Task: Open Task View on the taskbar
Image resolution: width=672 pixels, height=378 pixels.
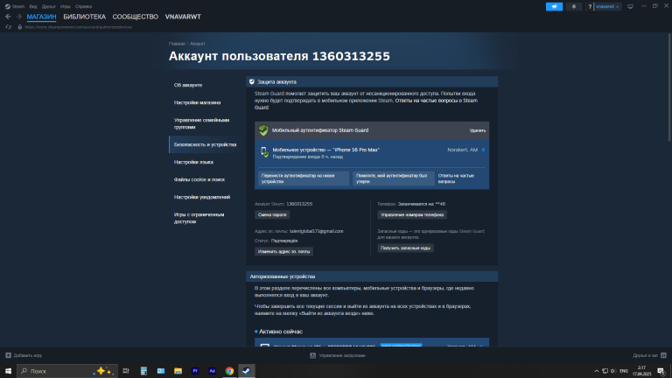Action: [126, 371]
